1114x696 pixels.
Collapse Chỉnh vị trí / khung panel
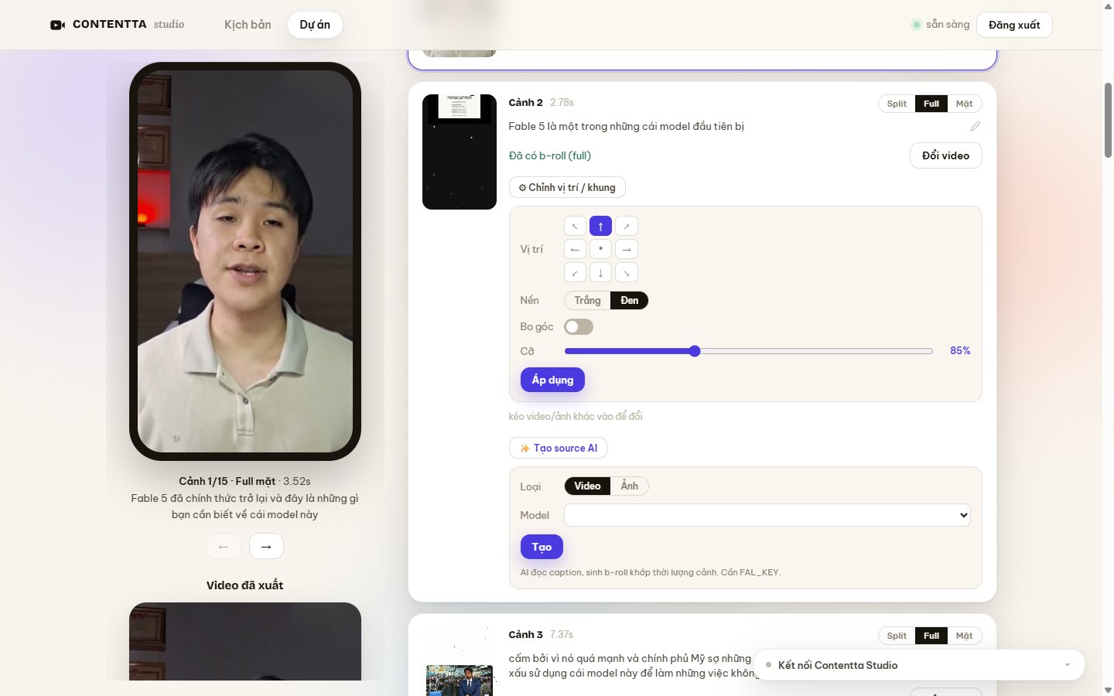567,187
